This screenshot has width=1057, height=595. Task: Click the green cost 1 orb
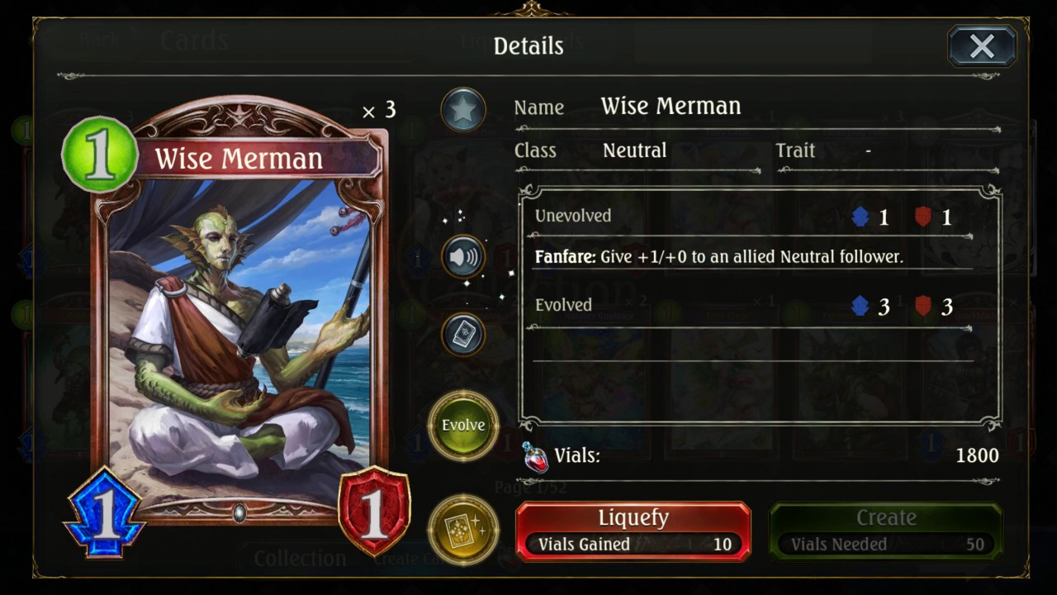(100, 155)
